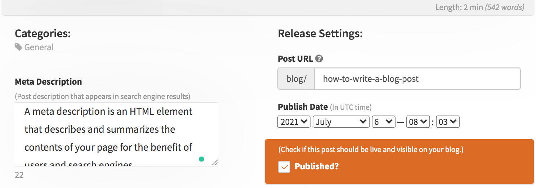Screen dimensions: 536x188
Task: Click the Publish Date label
Action: click(303, 107)
